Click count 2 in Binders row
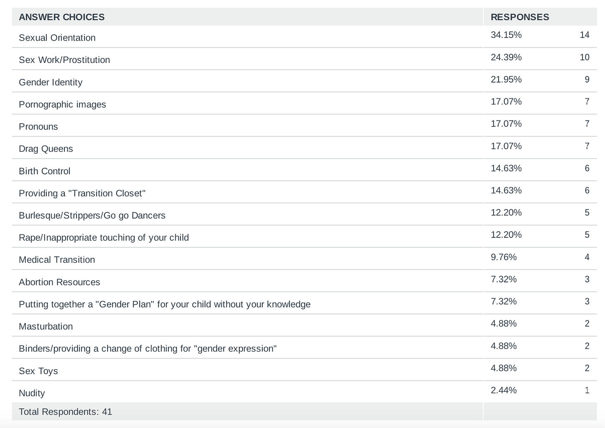The image size is (605, 428). click(x=587, y=346)
